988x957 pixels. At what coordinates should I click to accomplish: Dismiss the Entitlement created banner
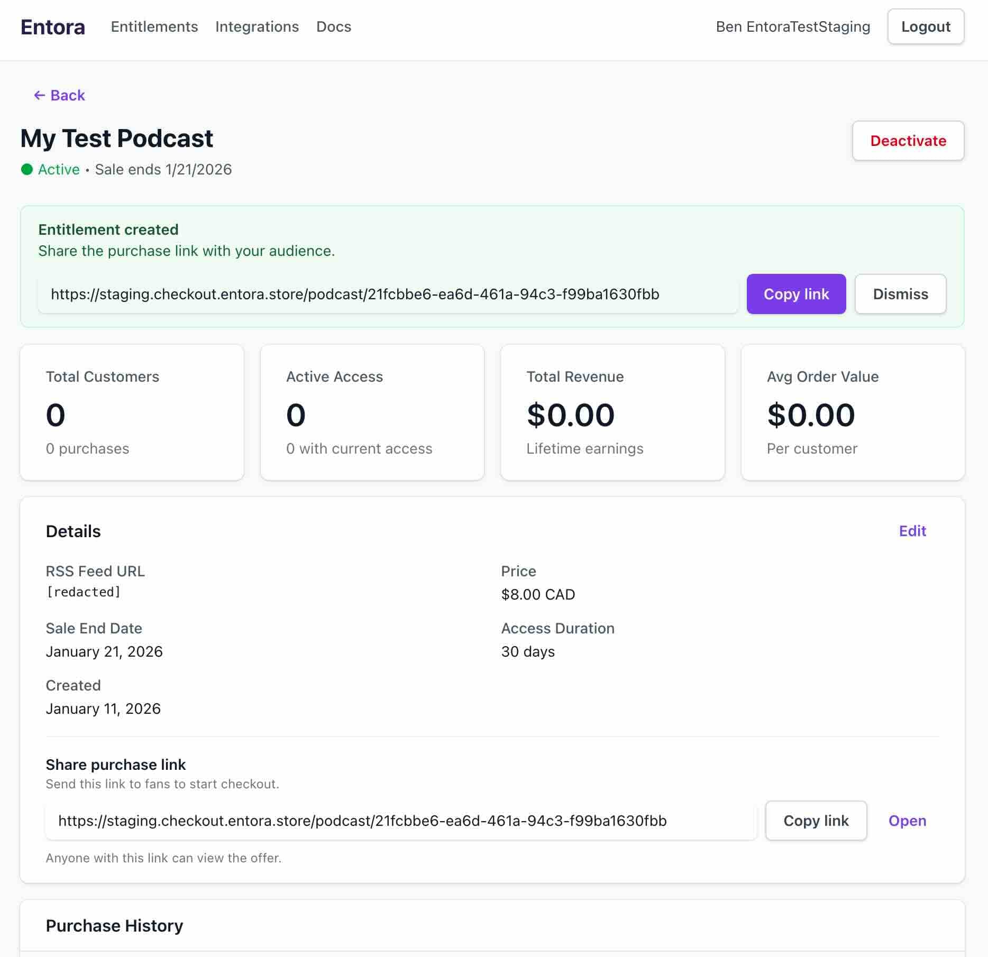click(900, 294)
